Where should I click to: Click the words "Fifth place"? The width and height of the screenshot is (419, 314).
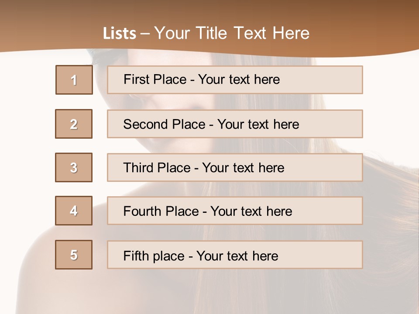(x=154, y=256)
